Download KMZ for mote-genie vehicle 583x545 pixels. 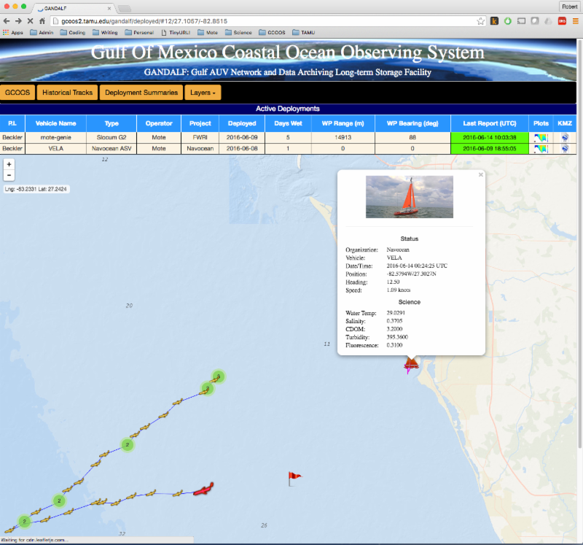tap(565, 136)
